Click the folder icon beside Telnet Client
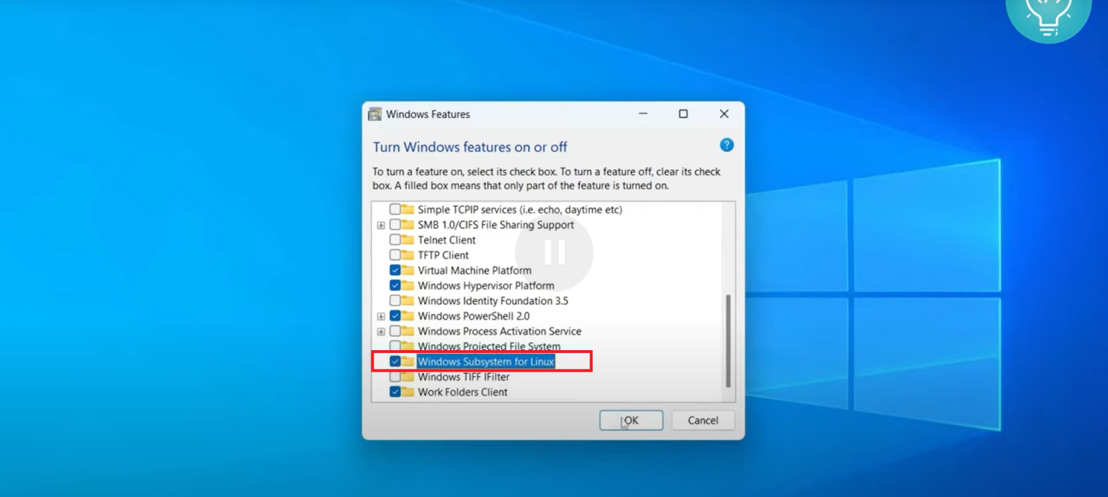1108x497 pixels. tap(408, 240)
